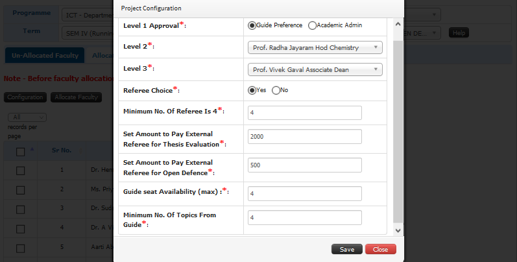Sort table by Sr No. column header

click(x=62, y=150)
